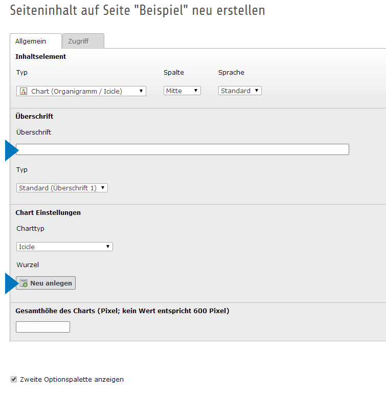Open the Standard (Überschrift 1) heading type dropdown

62,188
